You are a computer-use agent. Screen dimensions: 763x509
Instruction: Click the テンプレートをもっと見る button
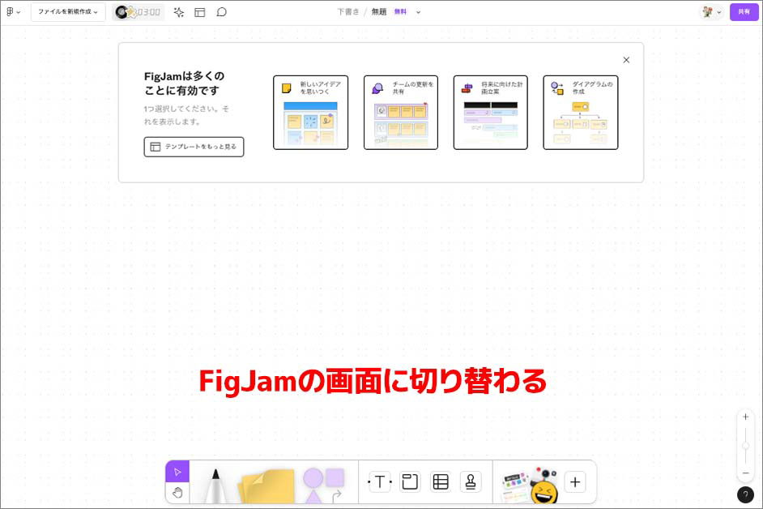[194, 146]
